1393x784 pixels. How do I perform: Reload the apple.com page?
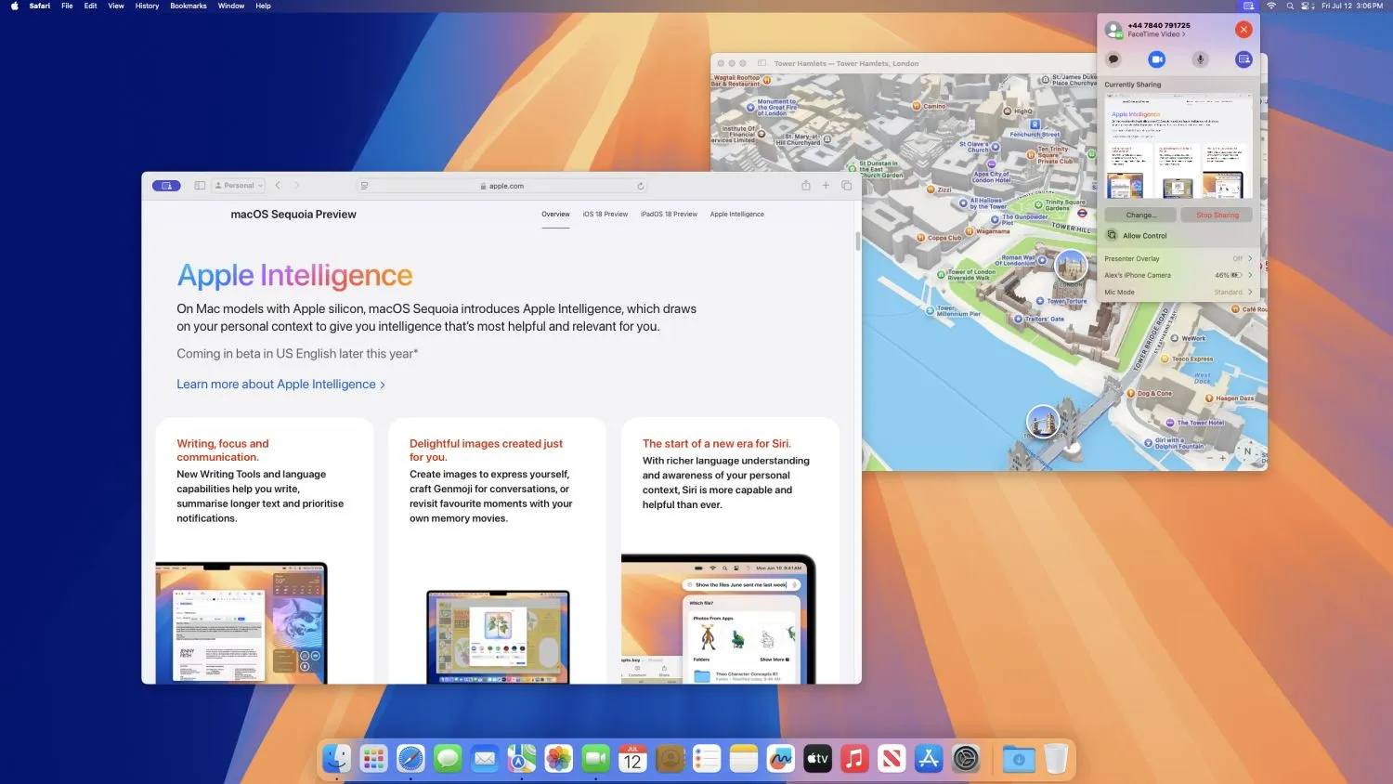point(641,186)
